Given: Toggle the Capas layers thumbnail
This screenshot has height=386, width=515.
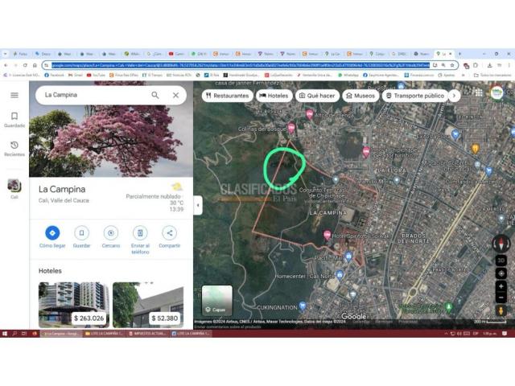Looking at the screenshot, I should point(216,299).
